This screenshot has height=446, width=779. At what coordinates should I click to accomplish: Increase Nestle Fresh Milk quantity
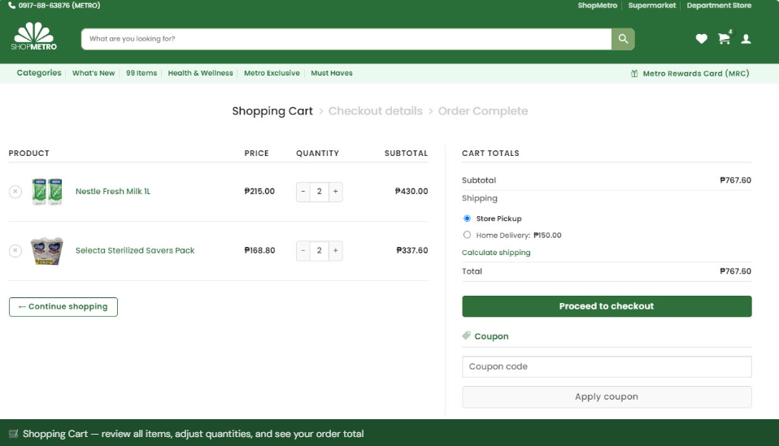coord(335,192)
